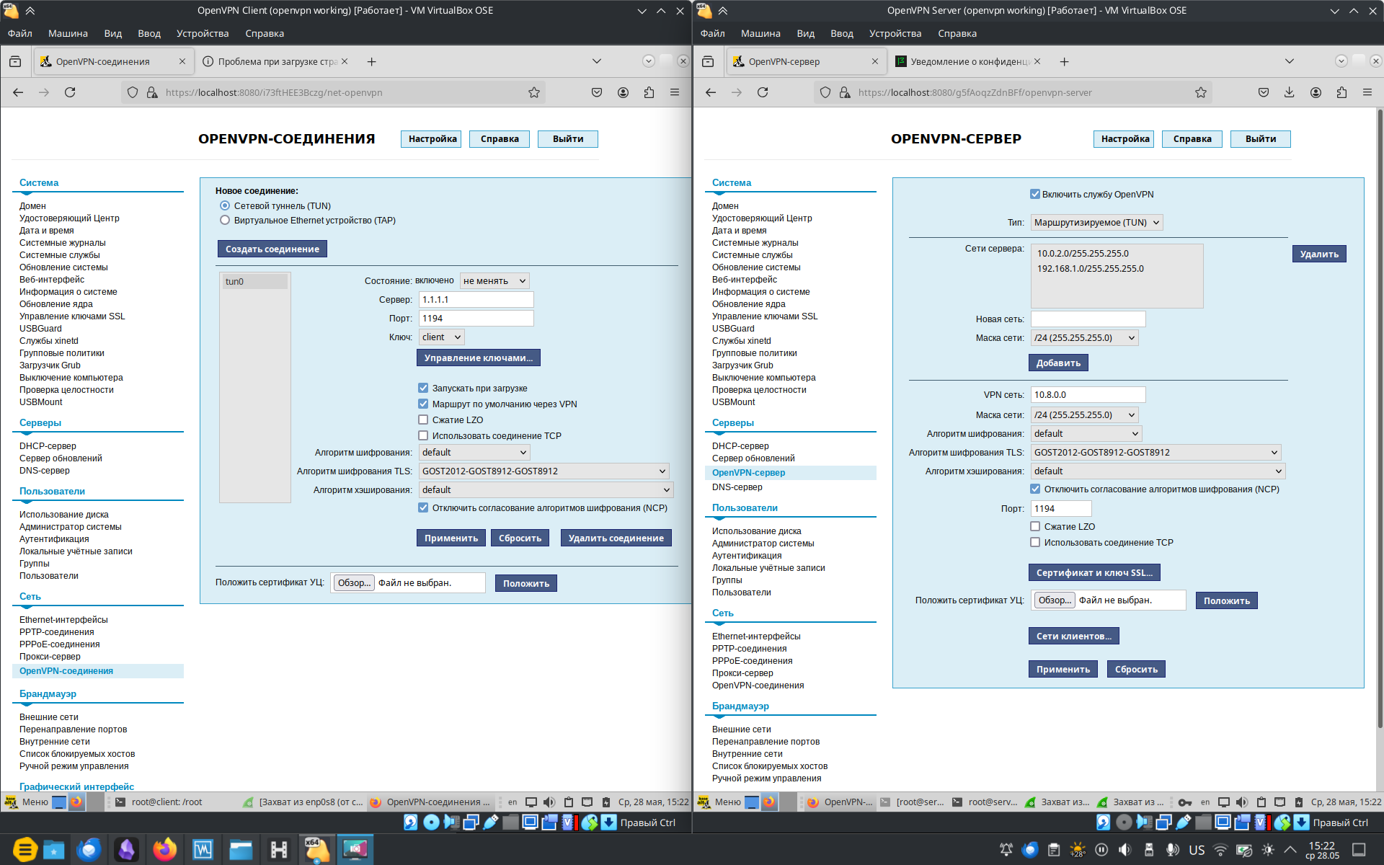Open the host Wi-Fi tray icon

point(1220,850)
